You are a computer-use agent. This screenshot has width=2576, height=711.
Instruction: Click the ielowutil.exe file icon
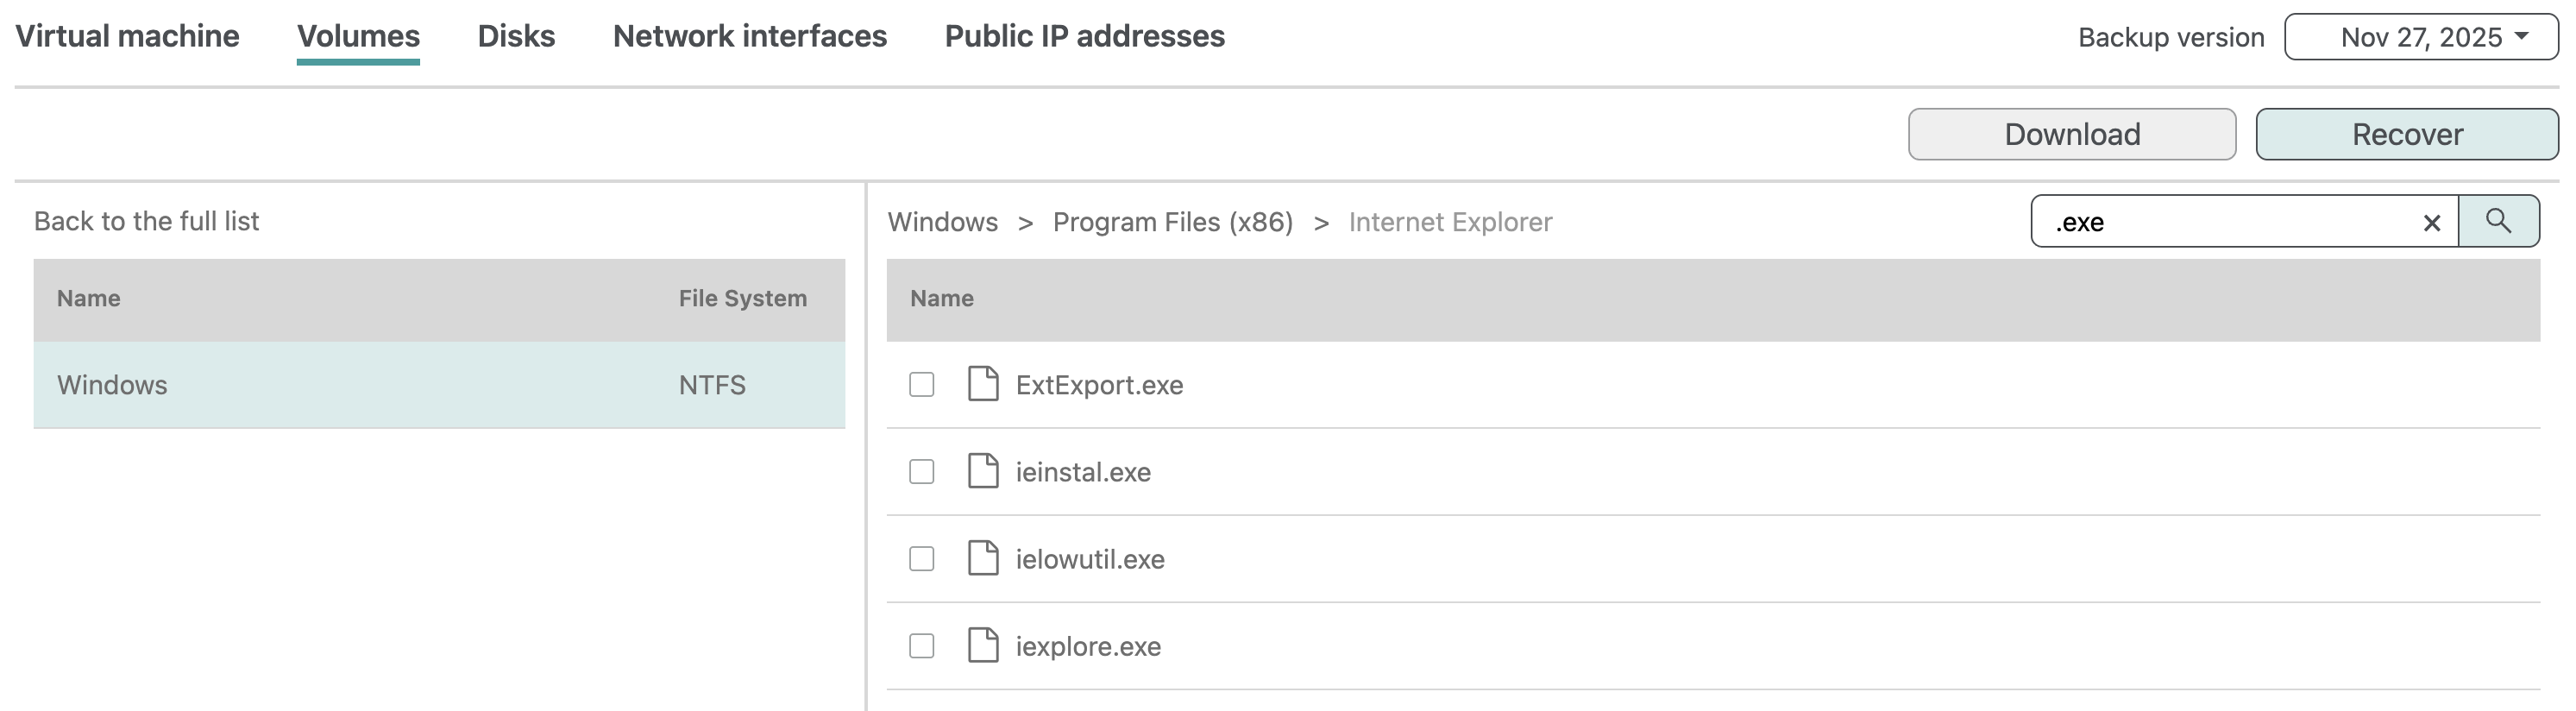[x=982, y=558]
